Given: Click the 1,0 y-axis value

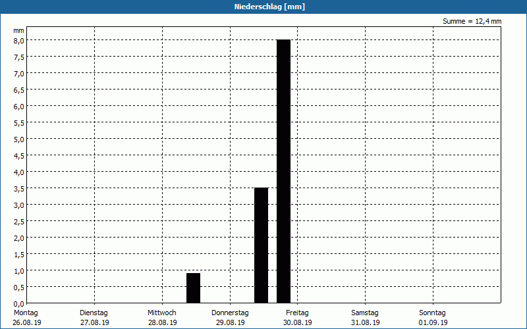Looking at the screenshot, I should [x=19, y=271].
